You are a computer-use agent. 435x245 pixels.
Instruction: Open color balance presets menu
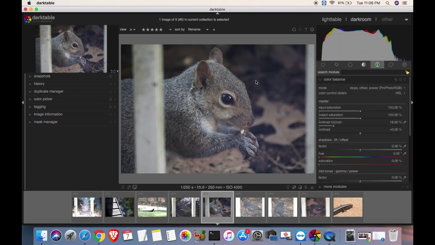click(x=404, y=80)
